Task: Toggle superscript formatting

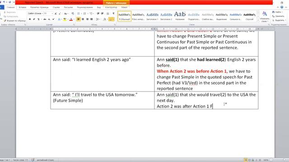Action: click(53, 19)
